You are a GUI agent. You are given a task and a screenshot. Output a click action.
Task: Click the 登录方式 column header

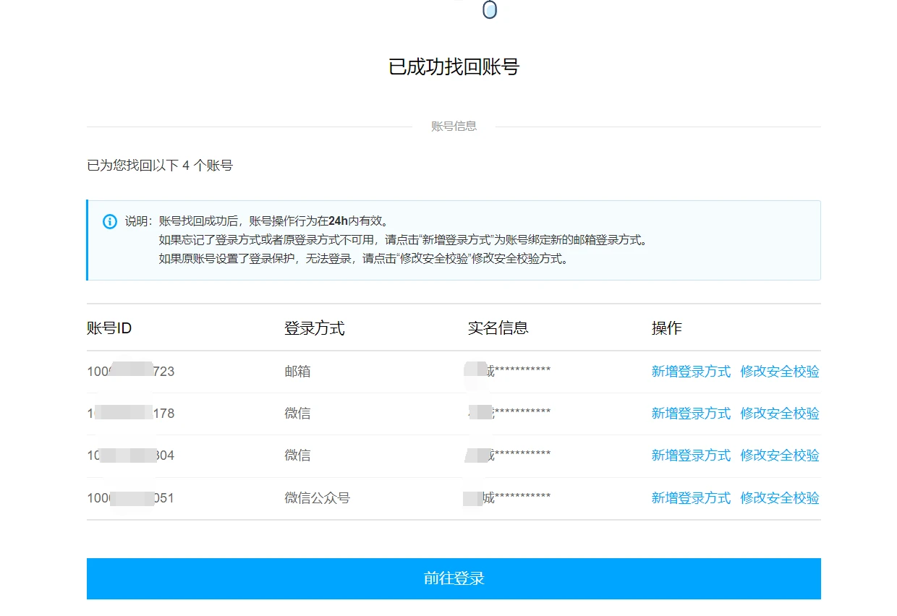point(314,328)
